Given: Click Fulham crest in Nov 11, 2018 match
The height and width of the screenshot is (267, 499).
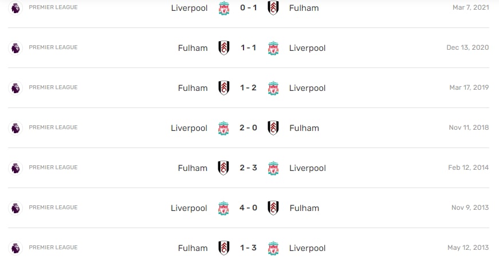Looking at the screenshot, I should (273, 128).
